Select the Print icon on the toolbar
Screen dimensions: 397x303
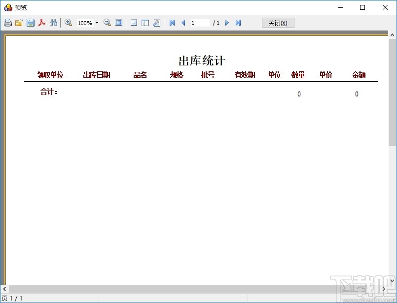pyautogui.click(x=7, y=23)
